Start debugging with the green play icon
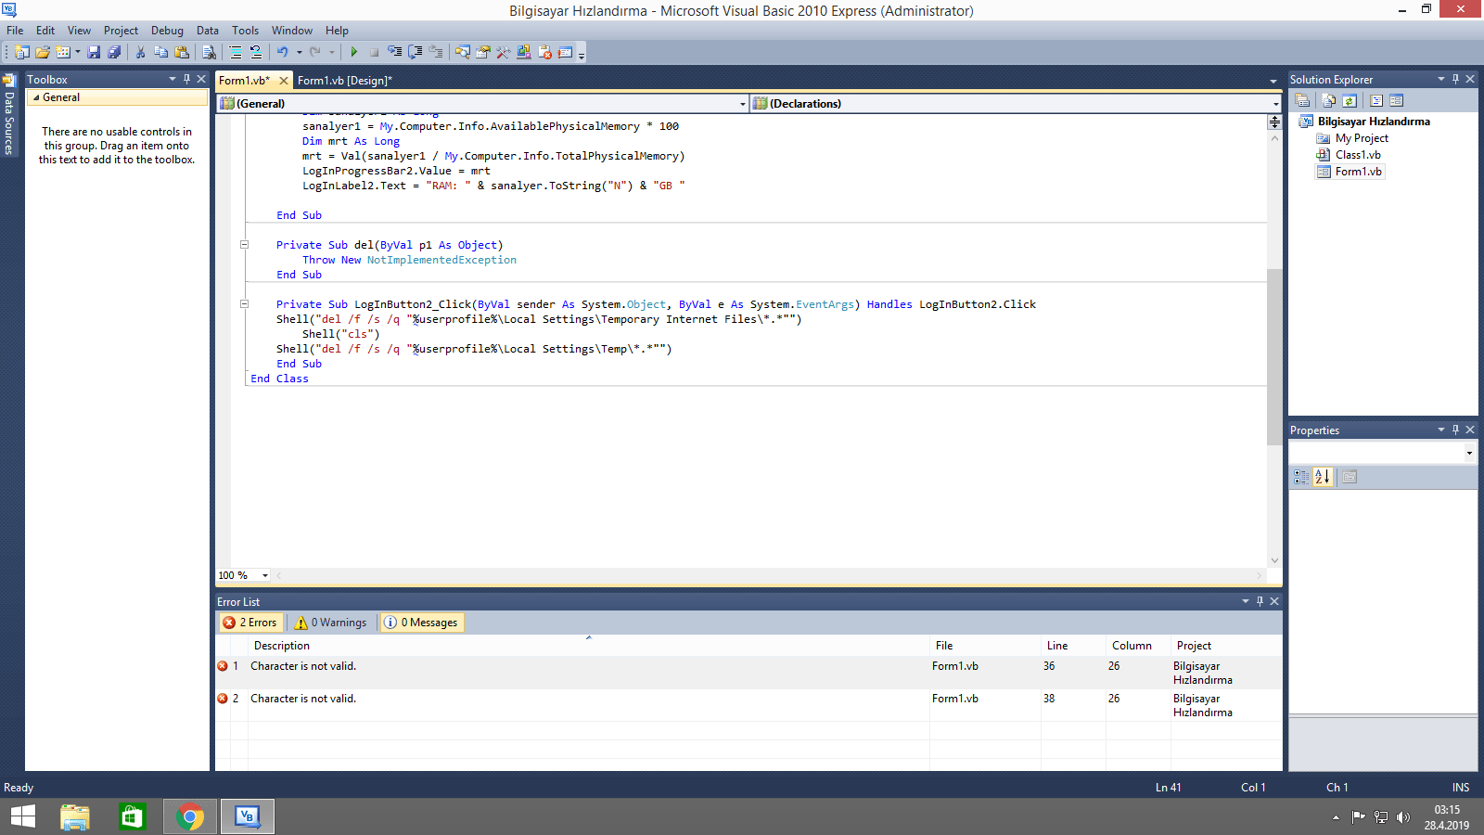 coord(353,52)
